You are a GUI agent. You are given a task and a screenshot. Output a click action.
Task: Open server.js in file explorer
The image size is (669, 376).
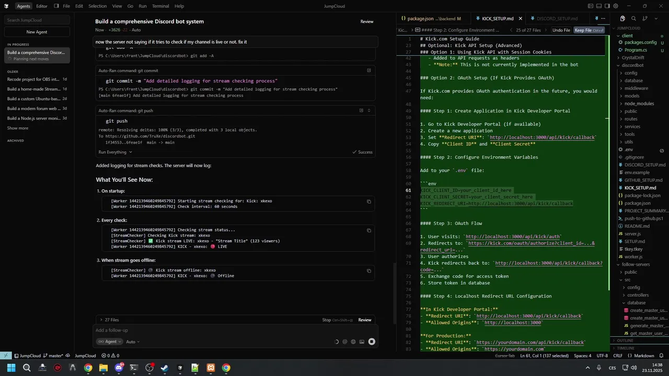(x=632, y=233)
